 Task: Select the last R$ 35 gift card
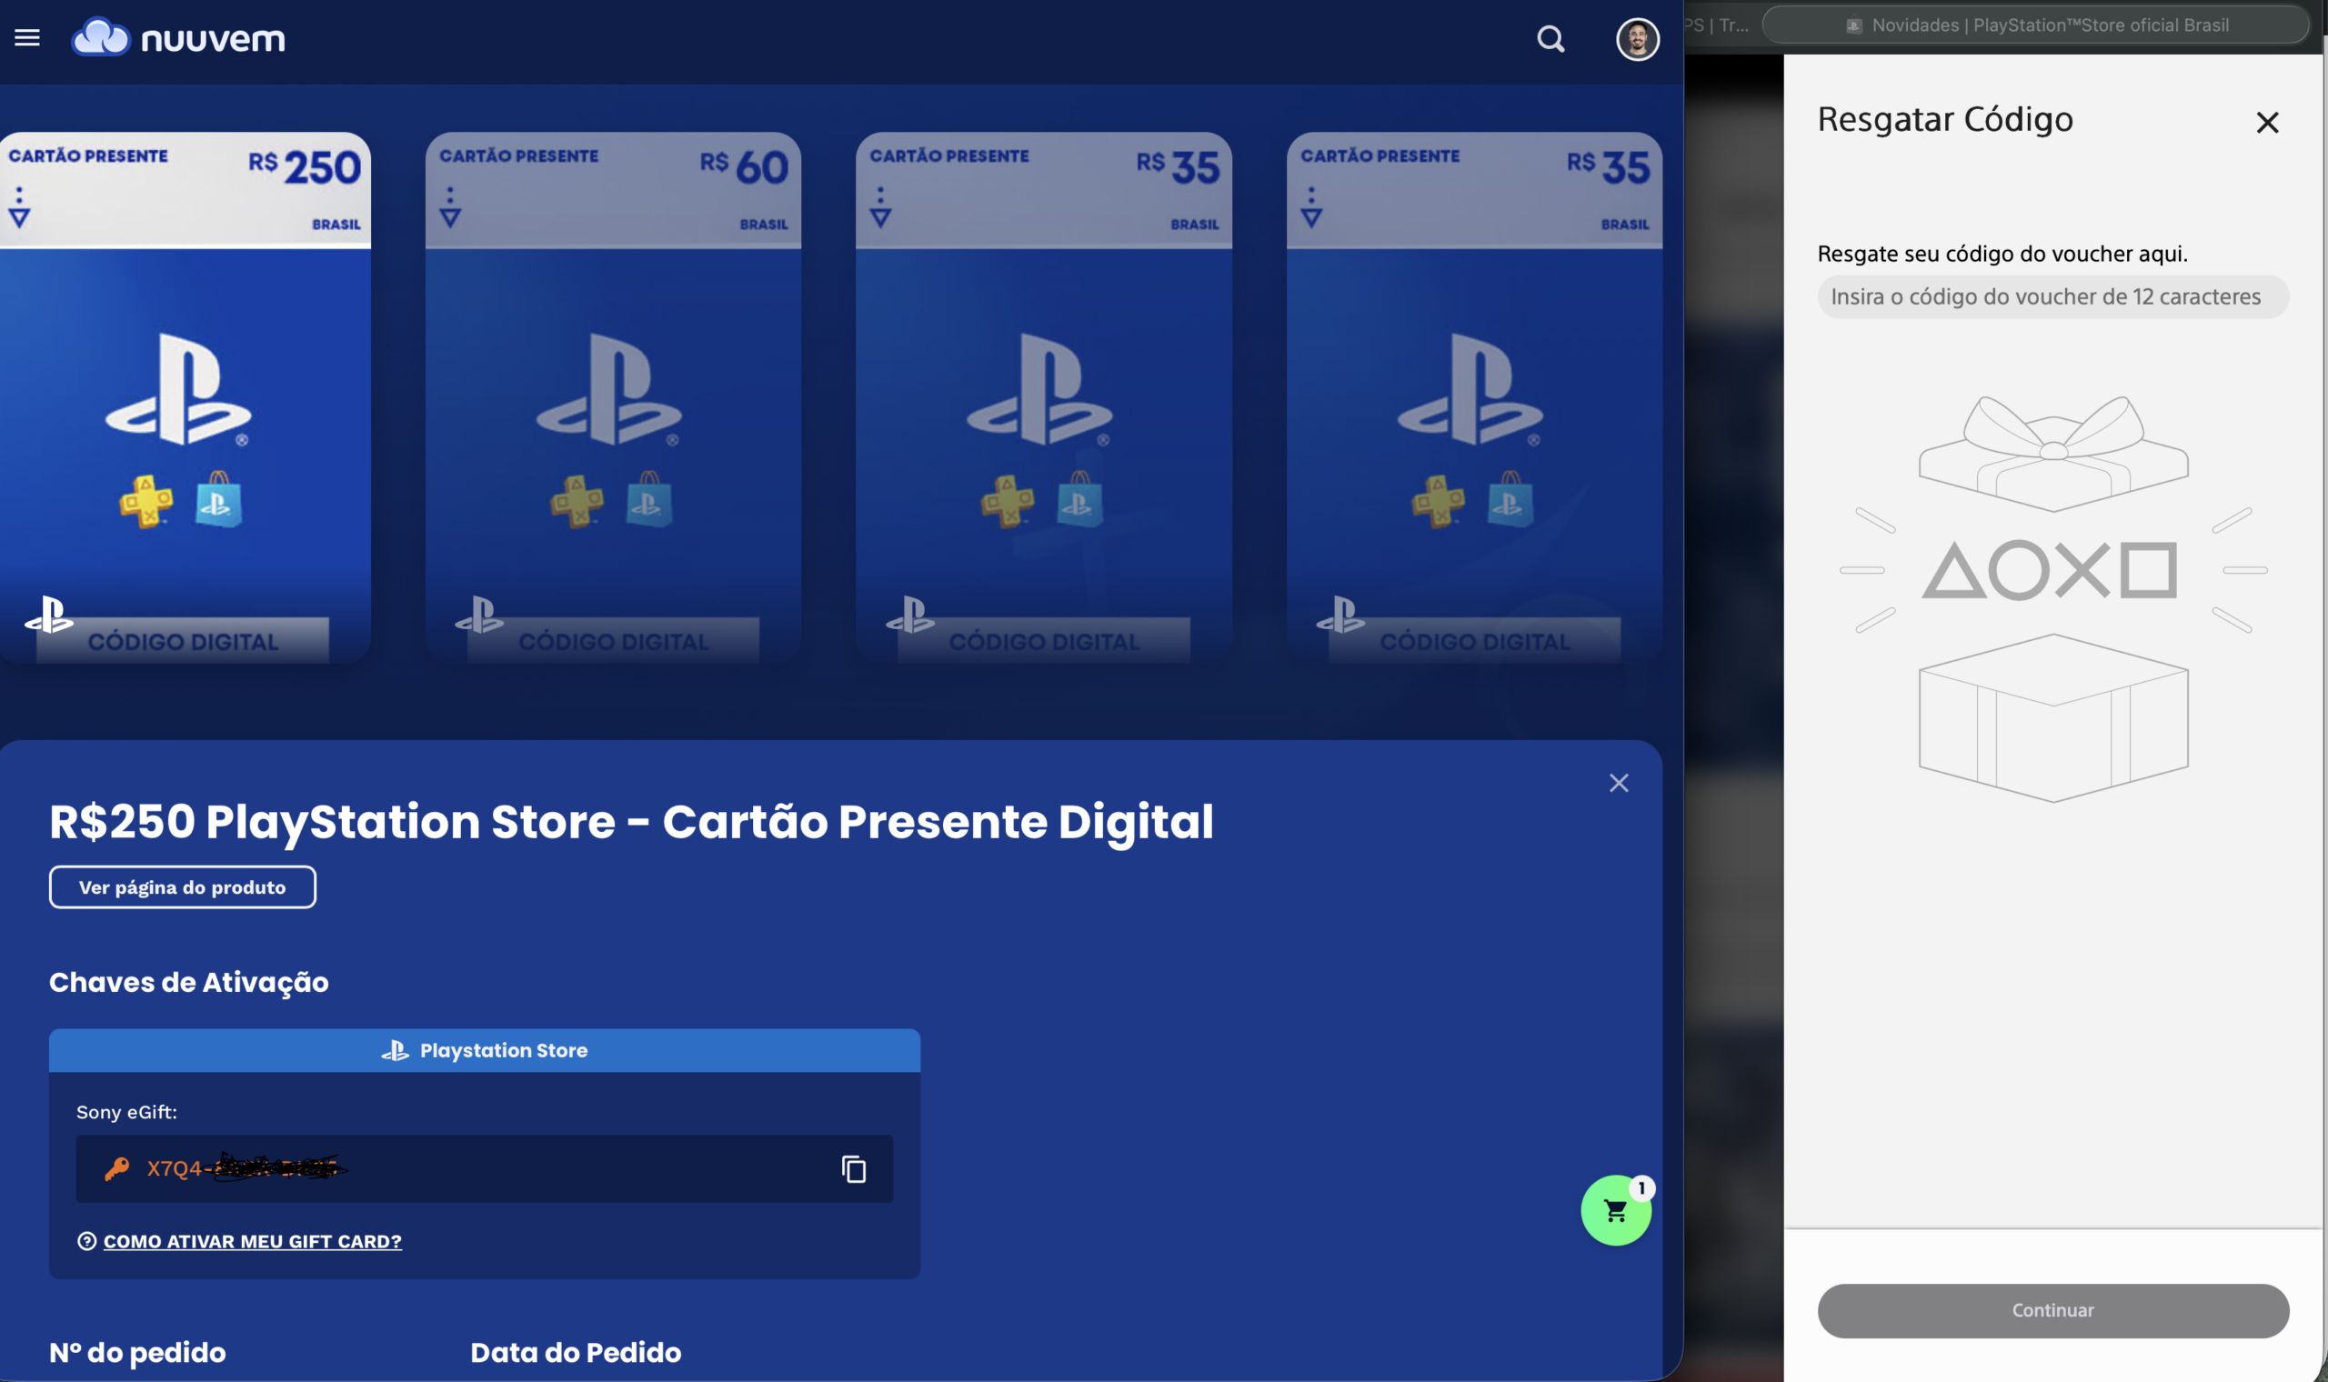pyautogui.click(x=1474, y=396)
